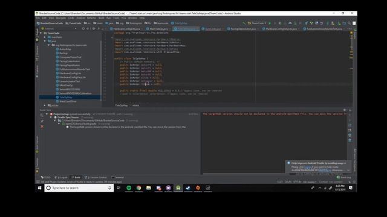The height and width of the screenshot is (217, 387).
Task: Open Spotify from the taskbar
Action: (129, 188)
